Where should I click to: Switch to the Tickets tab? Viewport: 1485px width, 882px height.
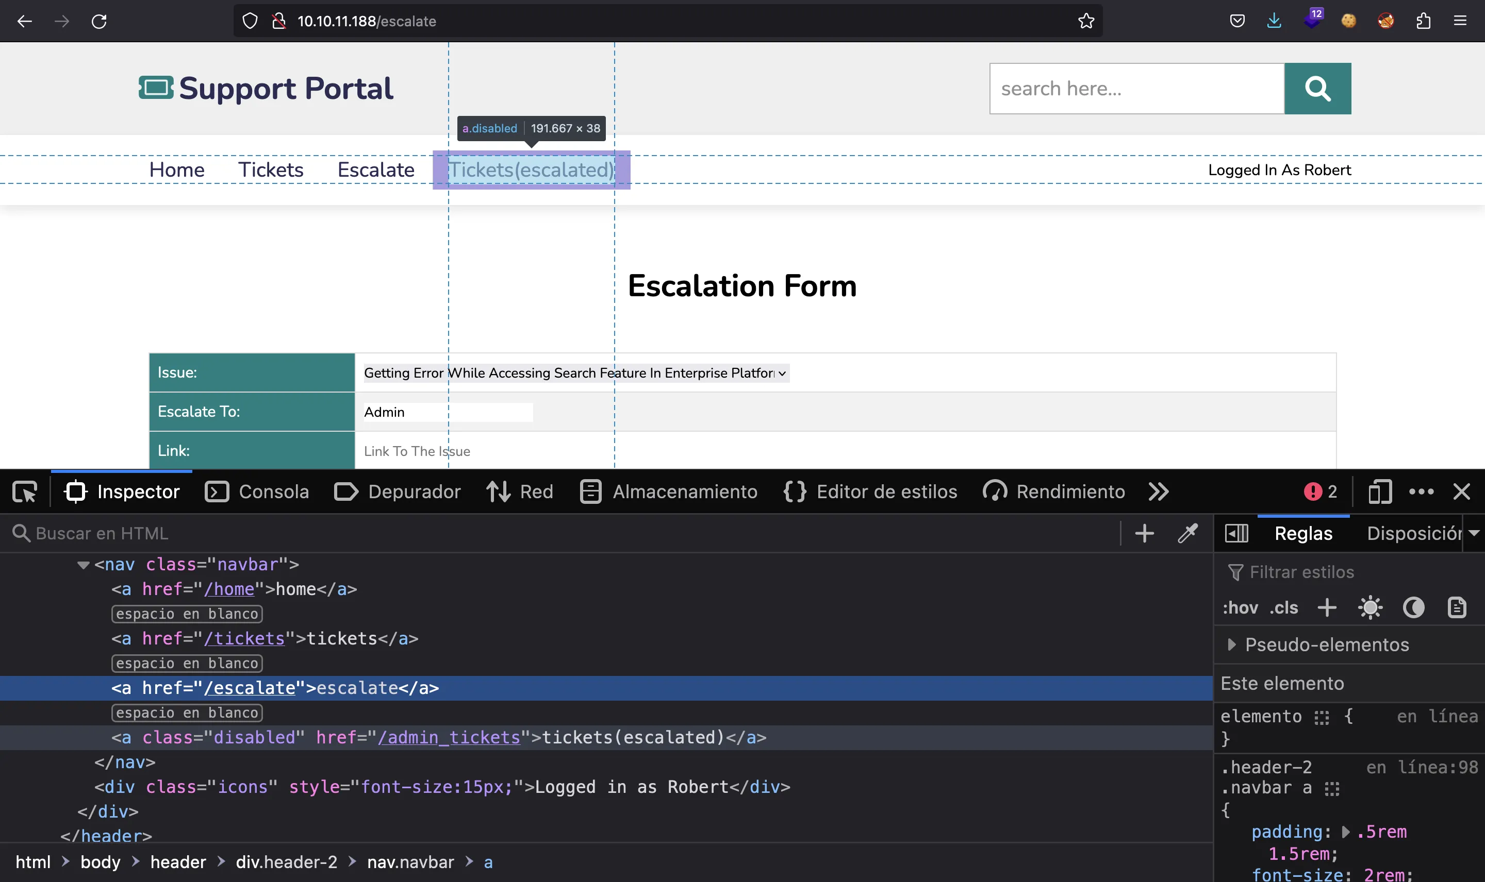click(x=270, y=170)
